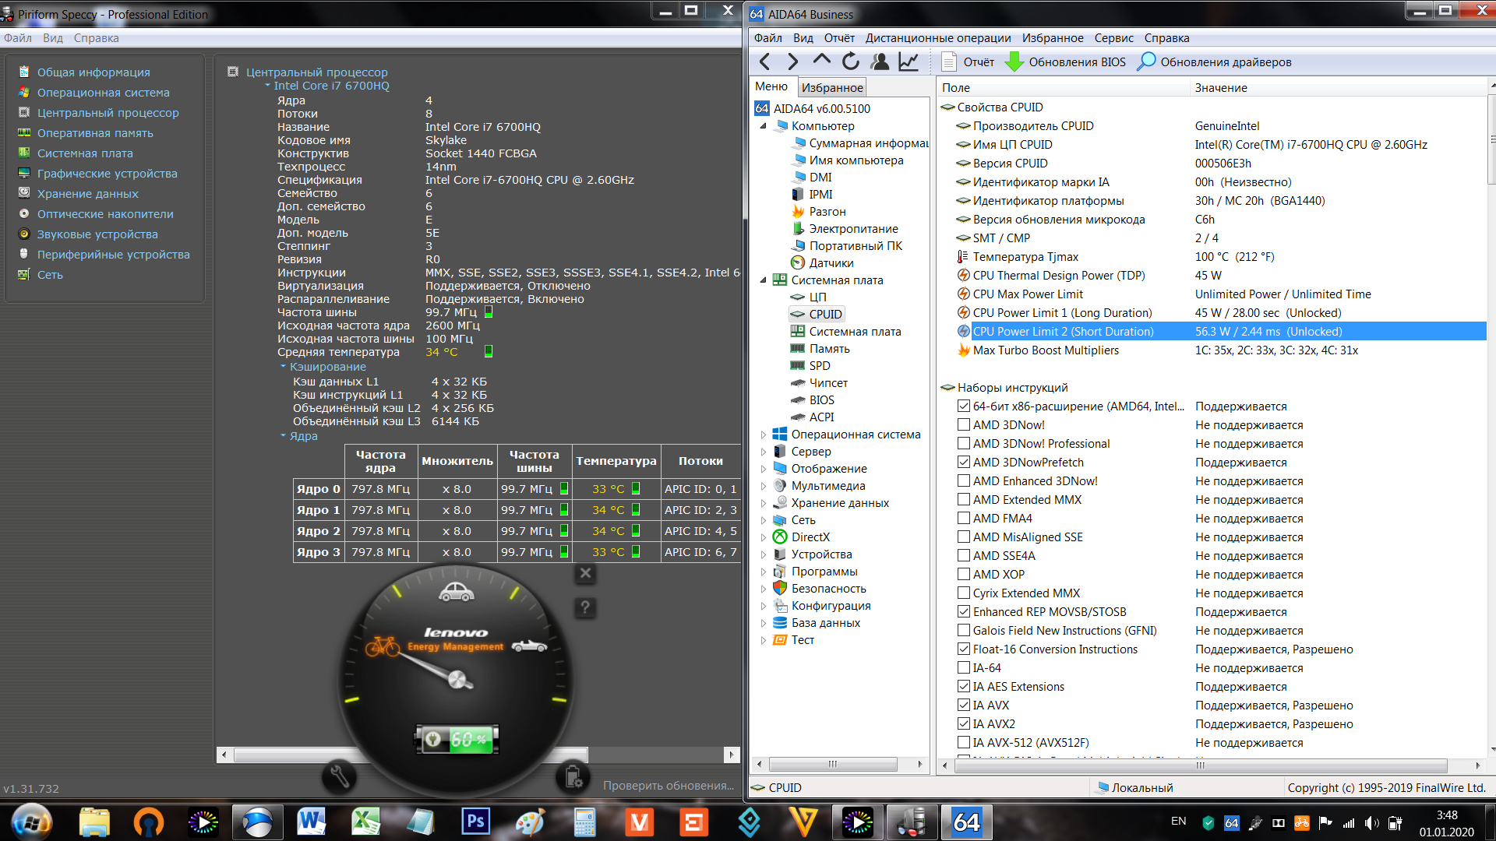This screenshot has height=841, width=1496.
Task: Toggle Float-16 Conversion Instructions checkbox
Action: (964, 649)
